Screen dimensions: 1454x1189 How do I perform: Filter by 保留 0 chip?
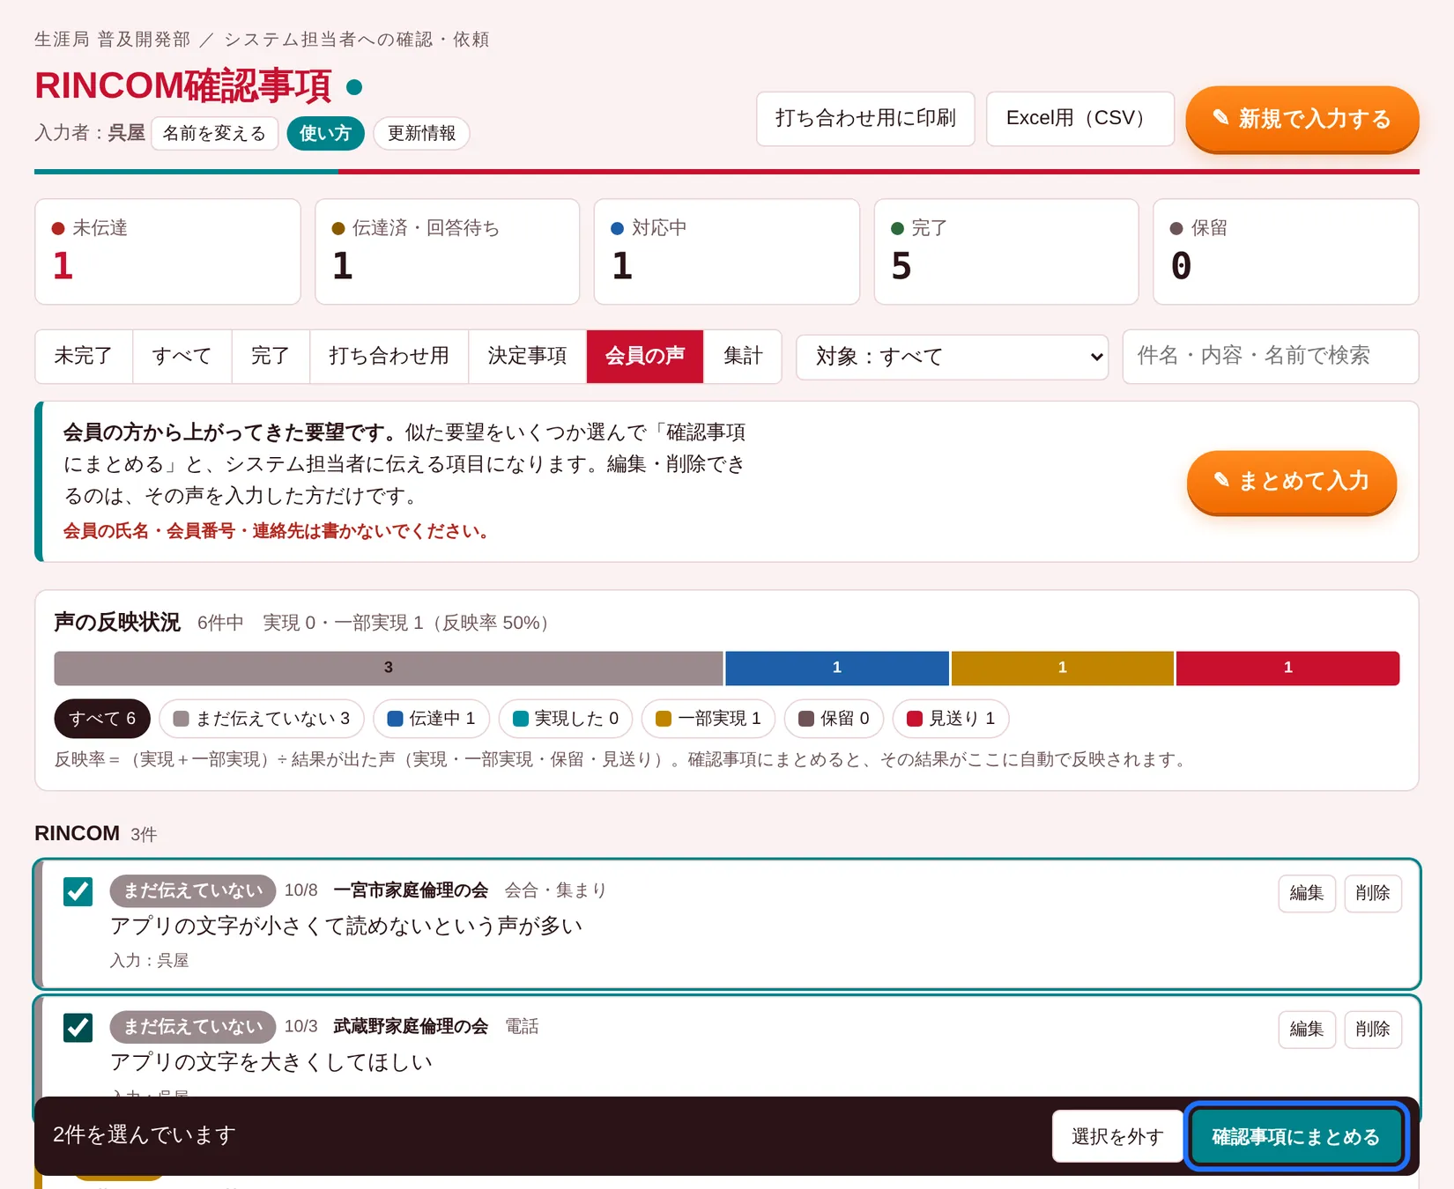click(x=834, y=719)
